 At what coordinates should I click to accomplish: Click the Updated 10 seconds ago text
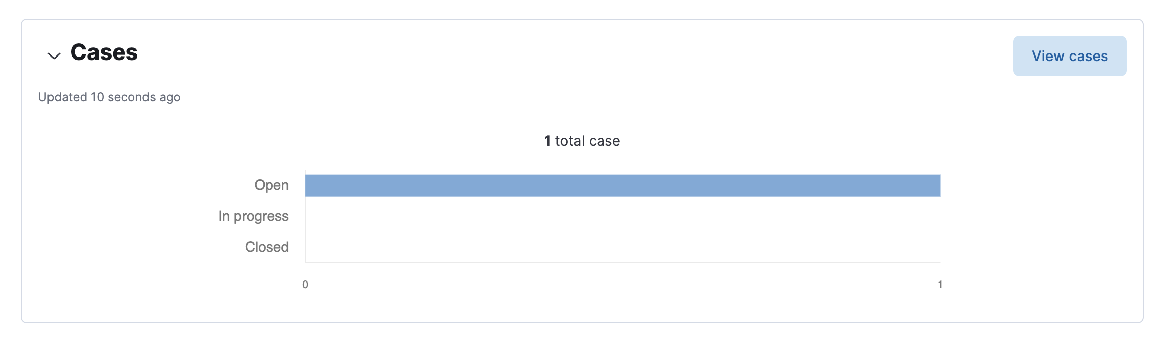pyautogui.click(x=109, y=97)
